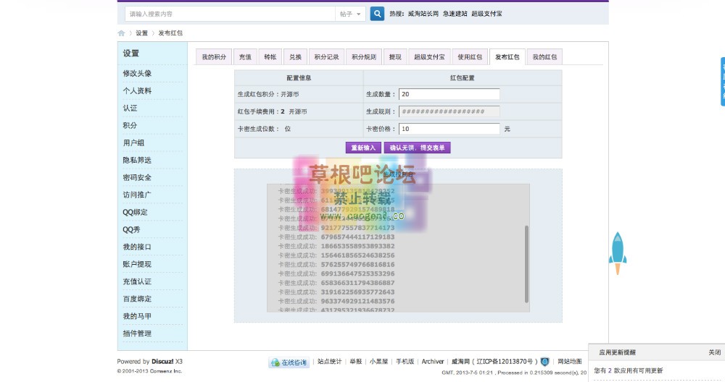Go to the 超级支付宝 tab
The width and height of the screenshot is (725, 382).
(x=429, y=57)
